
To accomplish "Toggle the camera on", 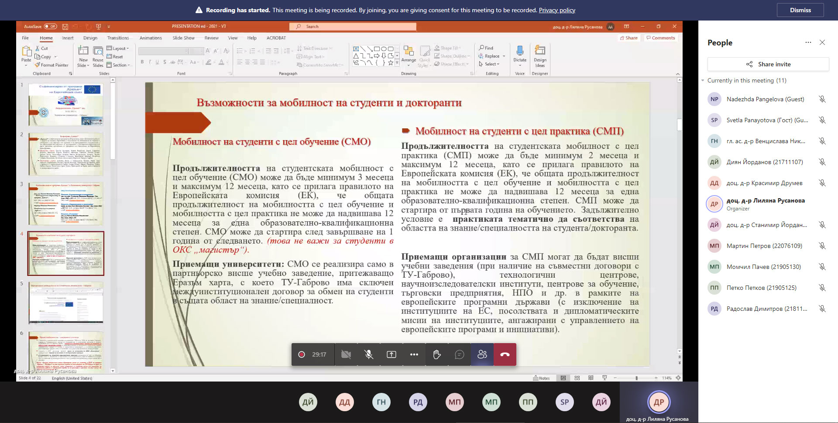I will pyautogui.click(x=346, y=354).
